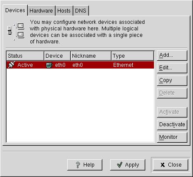The height and width of the screenshot is (177, 193).
Task: Click the Nickname column header
Action: point(91,56)
